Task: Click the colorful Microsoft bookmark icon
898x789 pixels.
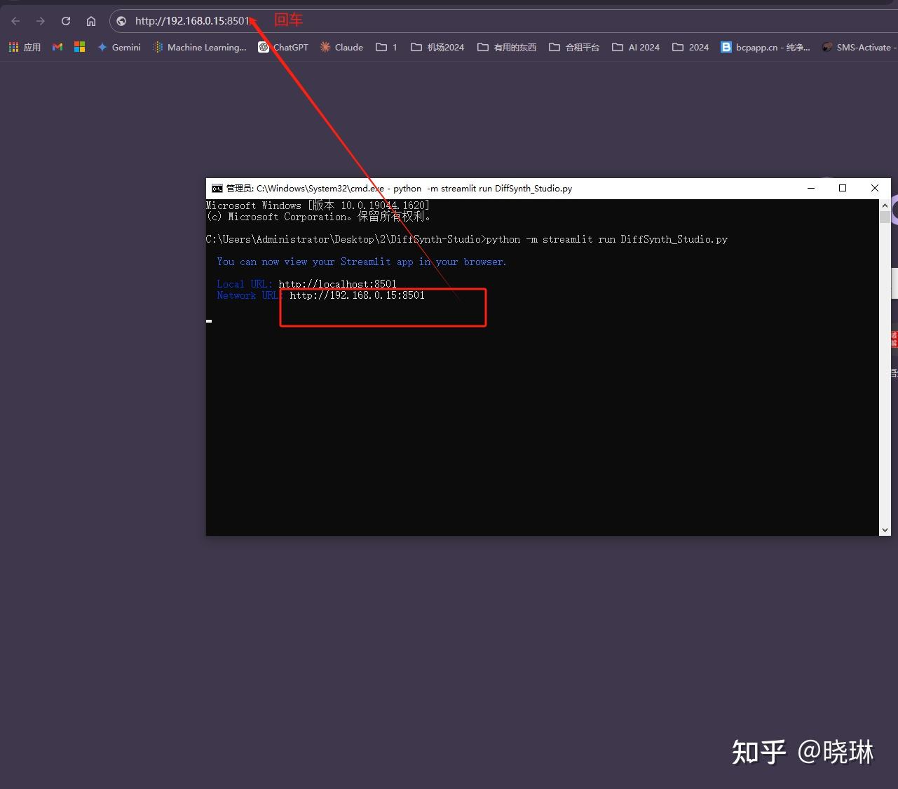Action: point(79,47)
